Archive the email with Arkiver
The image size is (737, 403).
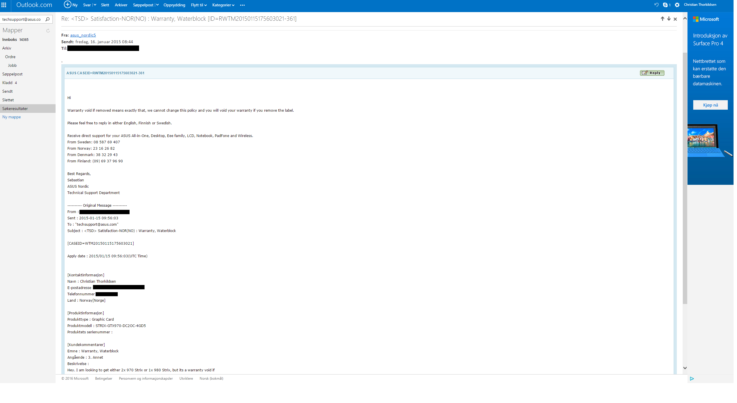[x=121, y=5]
